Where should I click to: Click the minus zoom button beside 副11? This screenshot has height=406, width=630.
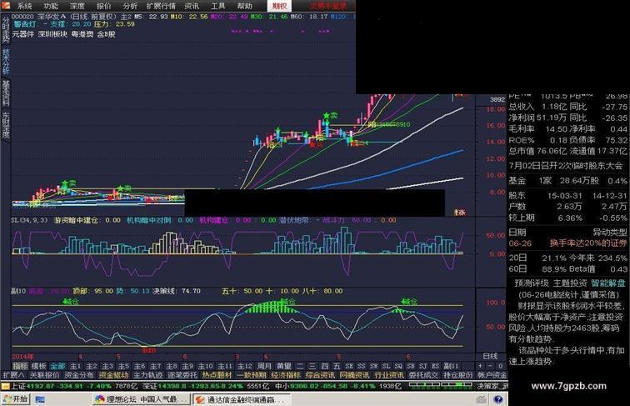click(x=490, y=366)
